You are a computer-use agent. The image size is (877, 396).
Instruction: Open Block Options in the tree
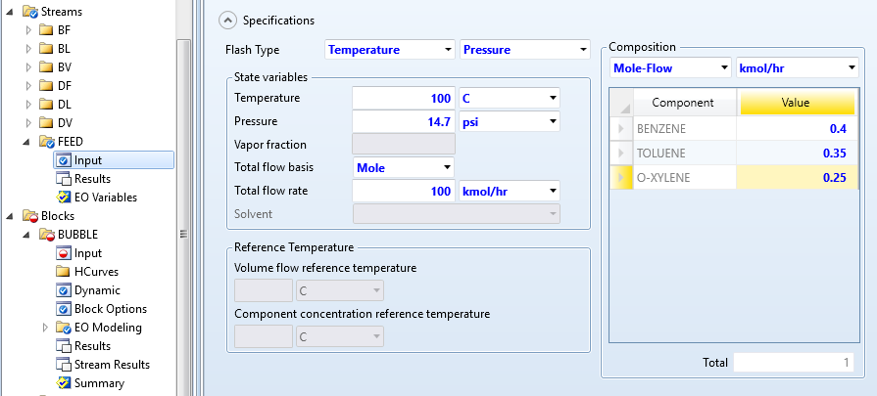110,309
